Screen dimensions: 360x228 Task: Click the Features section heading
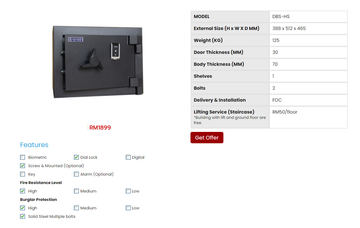[x=34, y=145]
